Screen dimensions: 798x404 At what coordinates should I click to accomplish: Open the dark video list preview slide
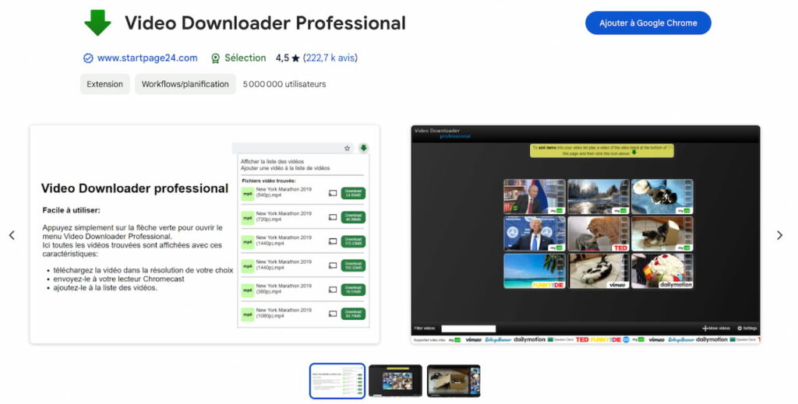585,234
